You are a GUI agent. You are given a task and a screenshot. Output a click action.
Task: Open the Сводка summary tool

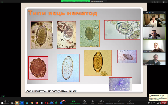coord(85,102)
